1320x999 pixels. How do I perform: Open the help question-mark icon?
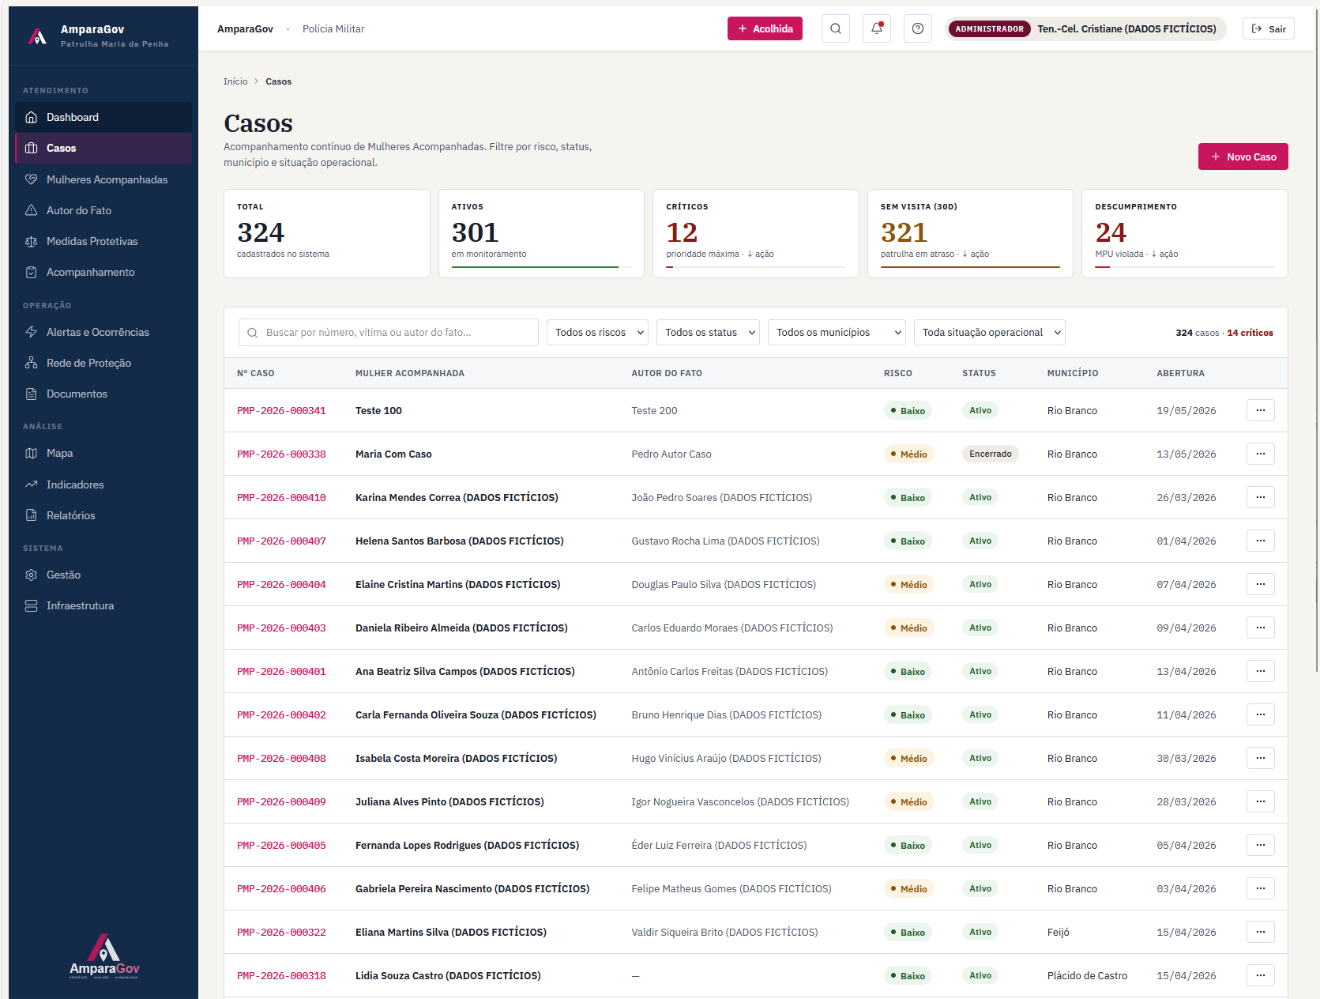(x=917, y=28)
